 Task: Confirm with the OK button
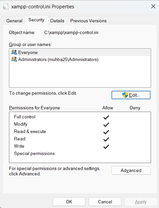coord(69,202)
